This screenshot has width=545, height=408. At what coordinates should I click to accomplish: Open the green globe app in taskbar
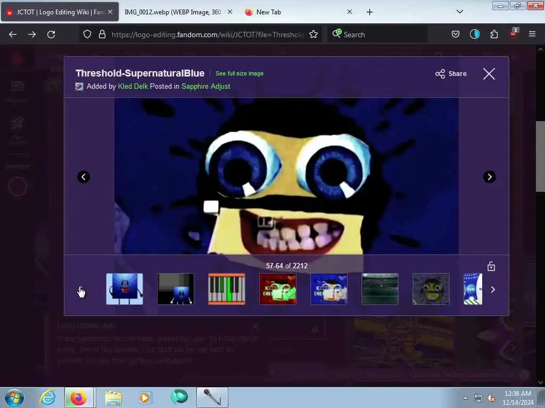coord(179,396)
